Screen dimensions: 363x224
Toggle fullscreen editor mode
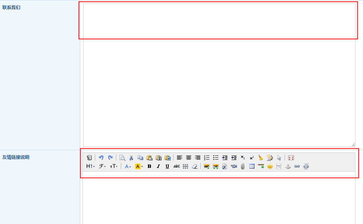coord(291,158)
